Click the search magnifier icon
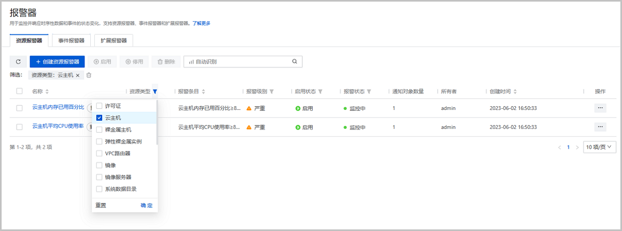Screen dimensions: 622x231 point(294,62)
